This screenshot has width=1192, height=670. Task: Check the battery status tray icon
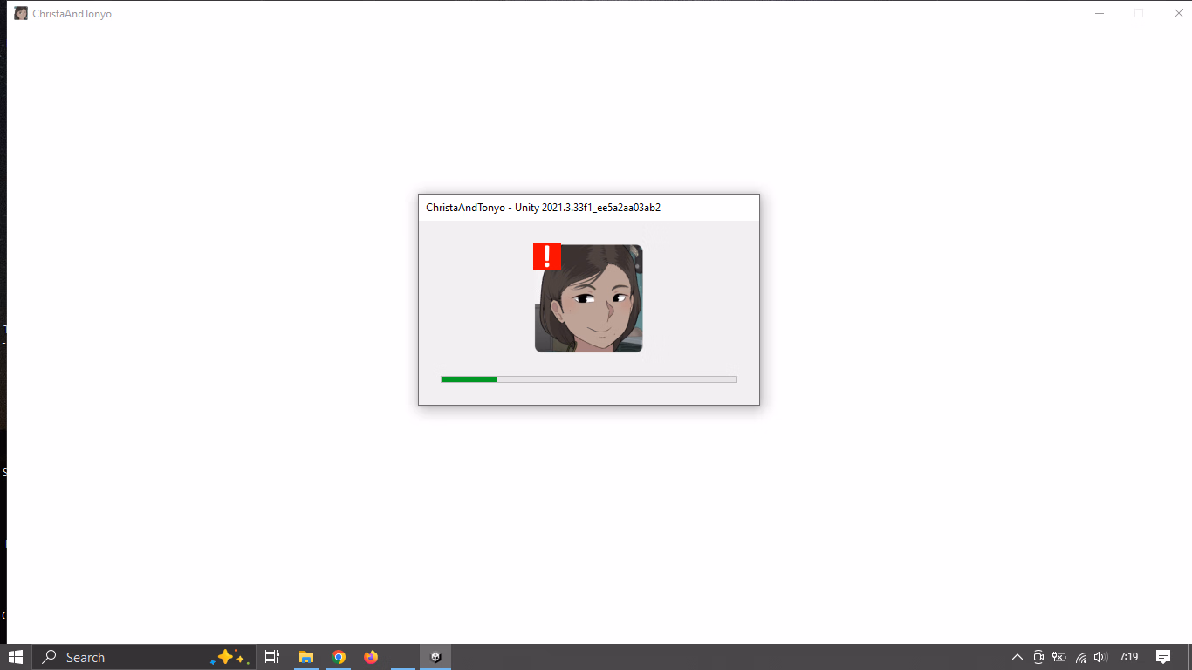(1059, 657)
